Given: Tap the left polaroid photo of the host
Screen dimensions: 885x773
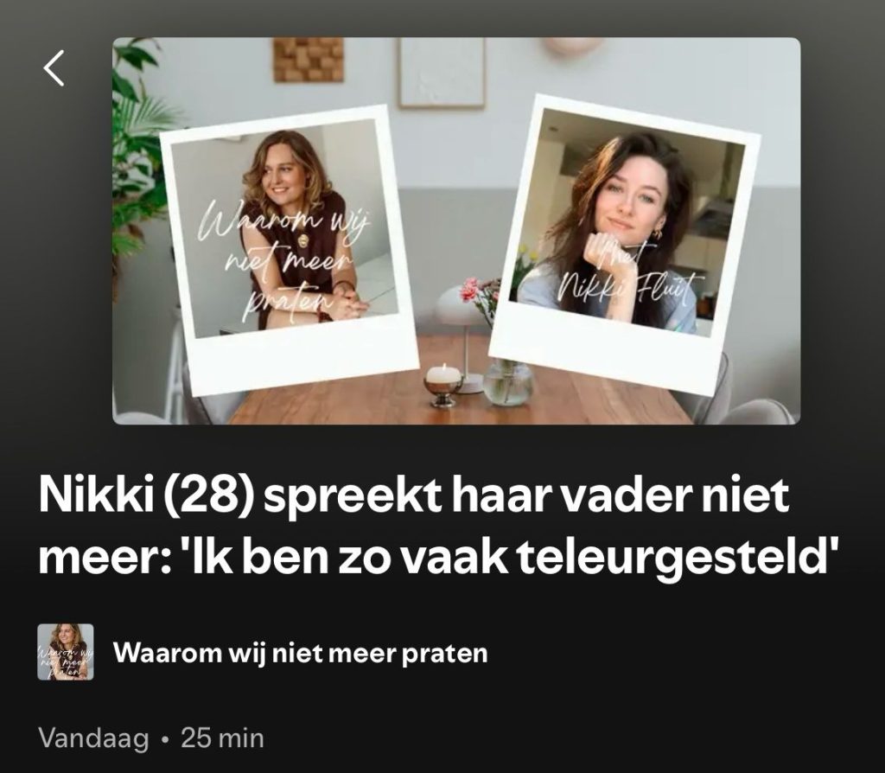Looking at the screenshot, I should click(x=288, y=250).
